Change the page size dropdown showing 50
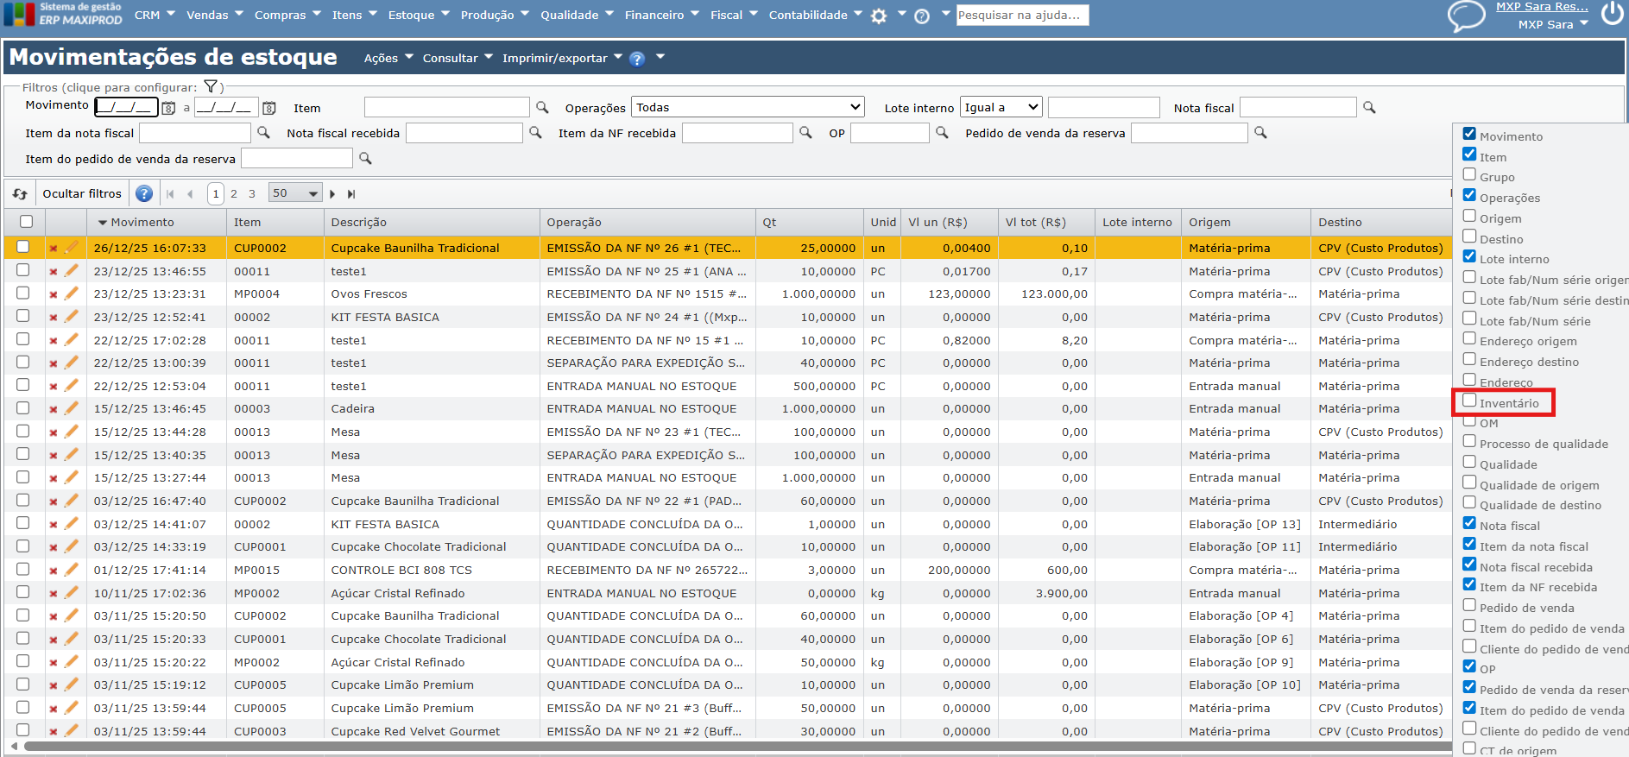The height and width of the screenshot is (757, 1629). click(x=294, y=193)
